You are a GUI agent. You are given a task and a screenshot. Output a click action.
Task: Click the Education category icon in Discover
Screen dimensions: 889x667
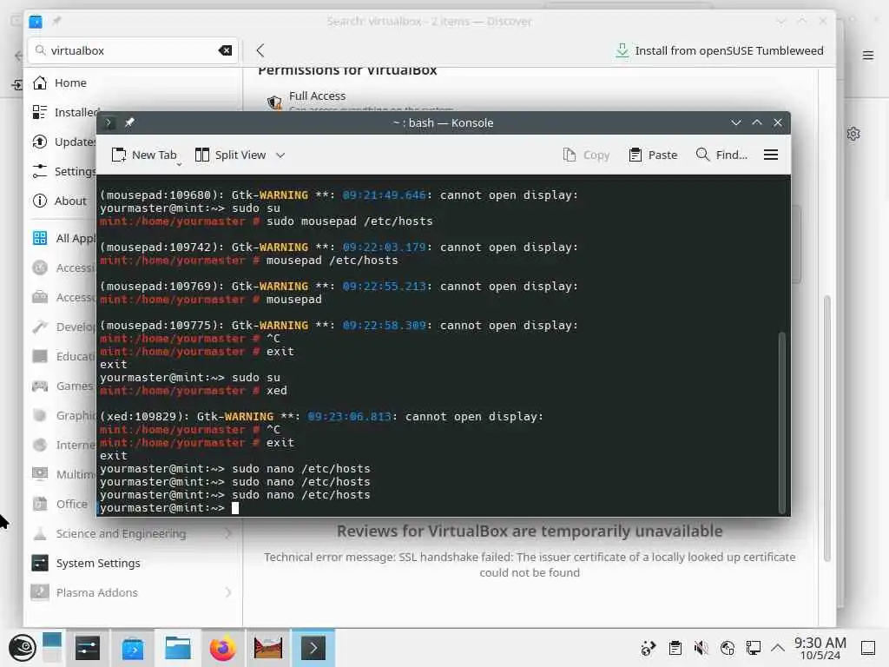click(40, 356)
